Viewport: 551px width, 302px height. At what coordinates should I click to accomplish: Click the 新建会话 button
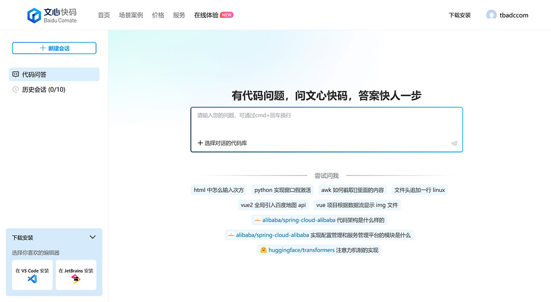pos(54,48)
